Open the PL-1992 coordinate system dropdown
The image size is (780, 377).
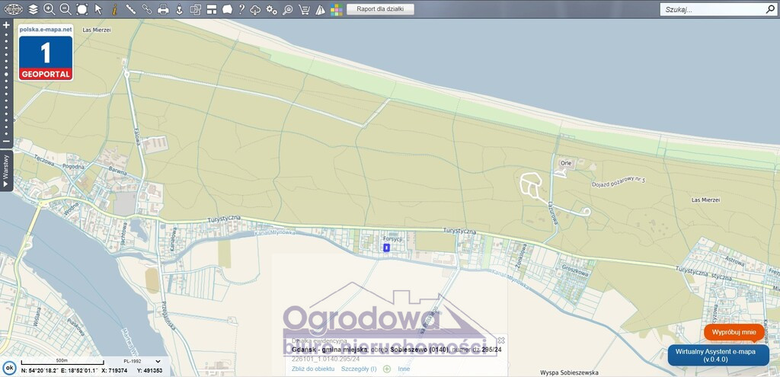coord(142,362)
